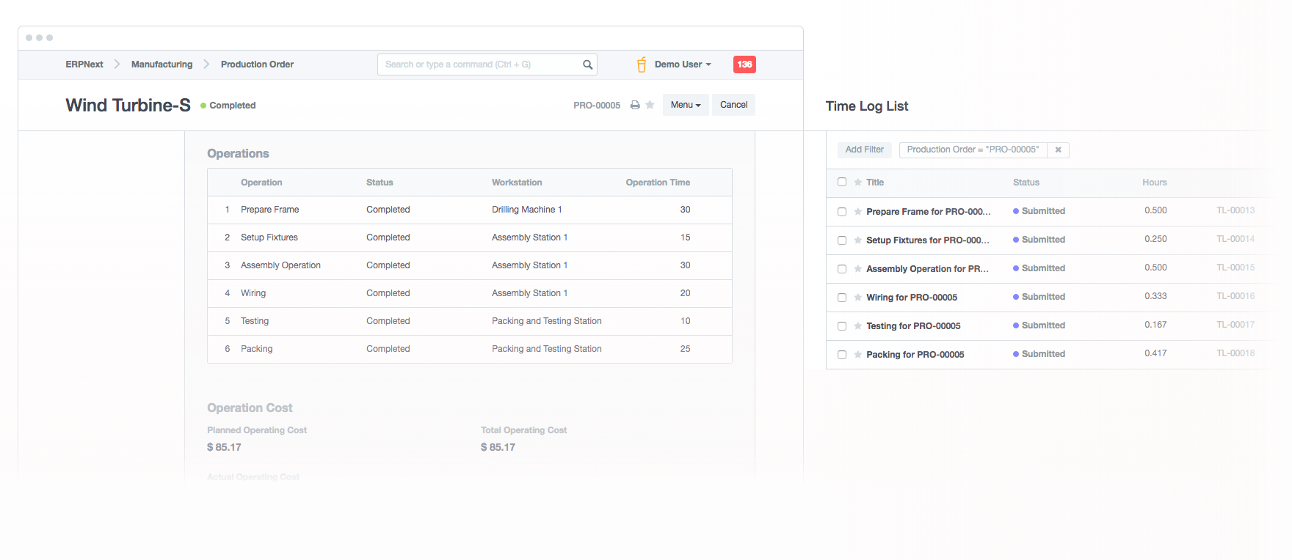
Task: Select the Testing operation row
Action: pos(470,321)
